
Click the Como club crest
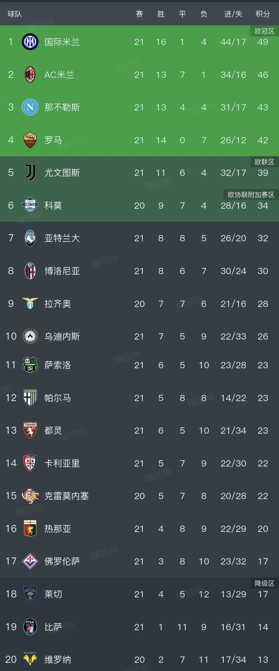[30, 206]
